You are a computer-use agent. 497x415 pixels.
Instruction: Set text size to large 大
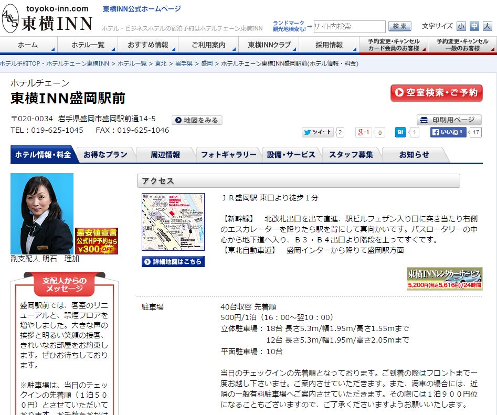488,26
